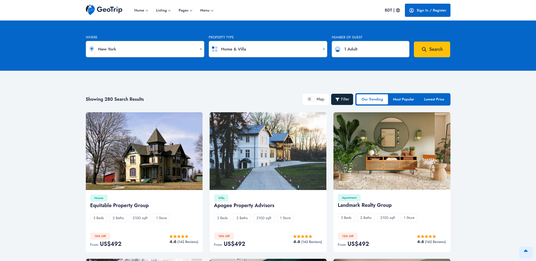Expand the Menu dropdown in navbar

click(207, 10)
